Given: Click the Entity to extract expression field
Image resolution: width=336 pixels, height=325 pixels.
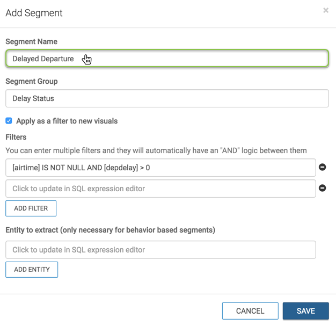Looking at the screenshot, I should 160,250.
